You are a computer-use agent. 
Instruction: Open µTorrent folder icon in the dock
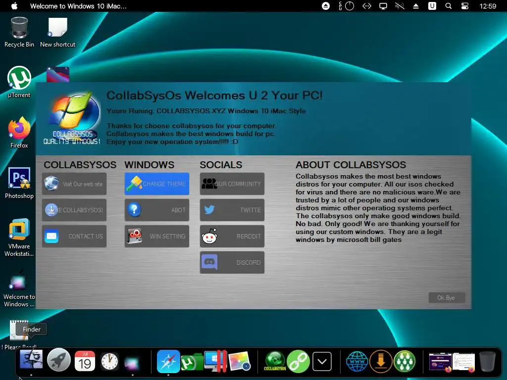[192, 362]
